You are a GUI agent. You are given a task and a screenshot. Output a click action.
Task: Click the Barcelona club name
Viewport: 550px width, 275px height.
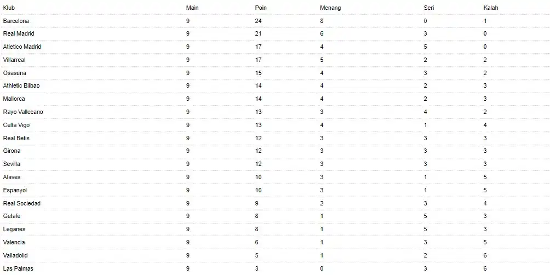coord(16,21)
